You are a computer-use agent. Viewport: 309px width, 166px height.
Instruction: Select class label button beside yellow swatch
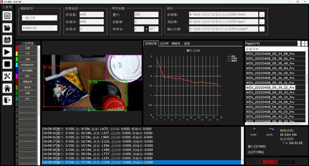tap(27, 53)
